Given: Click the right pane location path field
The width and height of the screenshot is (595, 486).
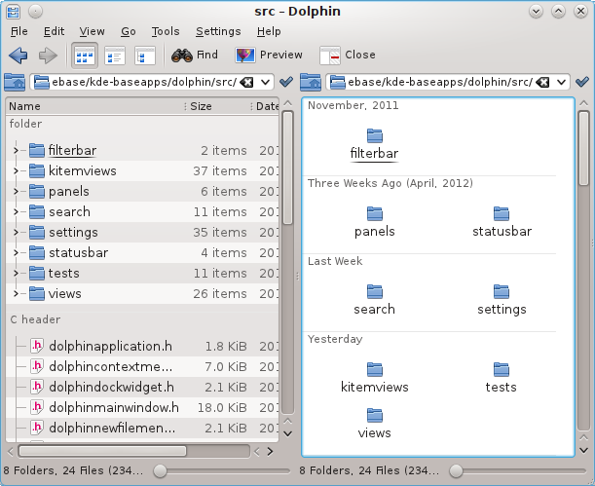Looking at the screenshot, I should pyautogui.click(x=431, y=82).
